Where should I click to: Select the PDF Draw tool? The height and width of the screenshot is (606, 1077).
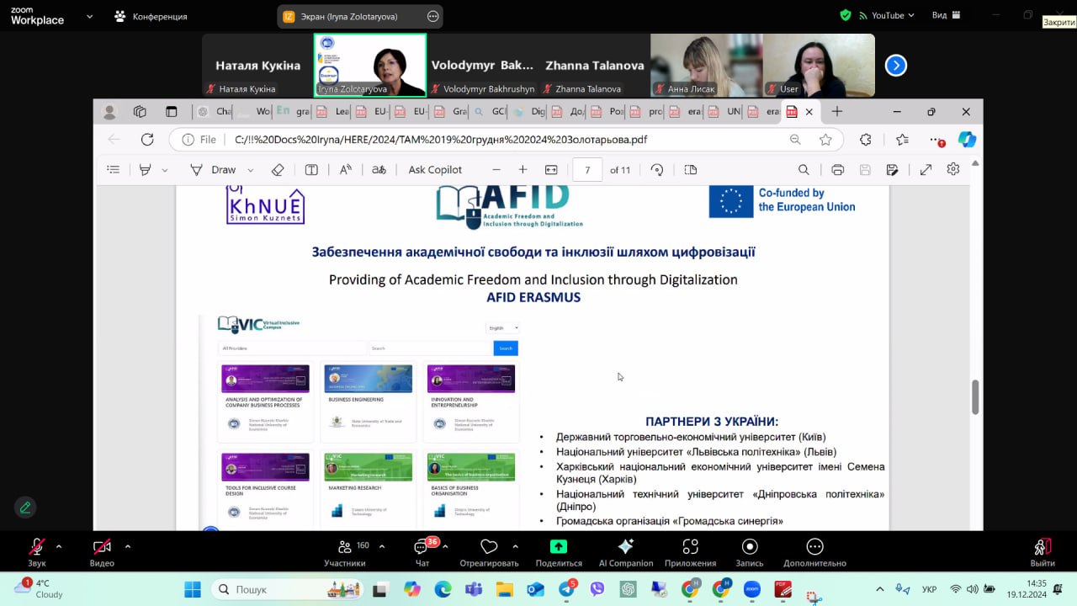coord(214,170)
